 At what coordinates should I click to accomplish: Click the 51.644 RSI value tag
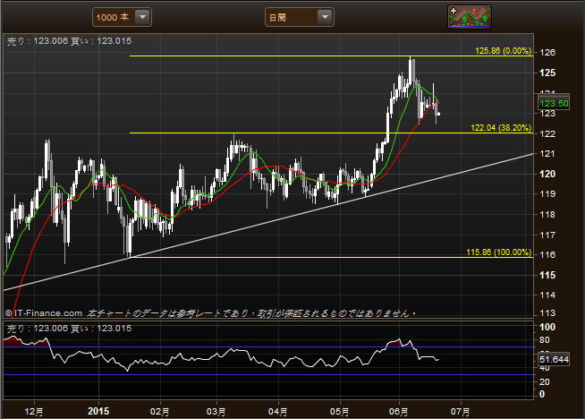coord(554,360)
